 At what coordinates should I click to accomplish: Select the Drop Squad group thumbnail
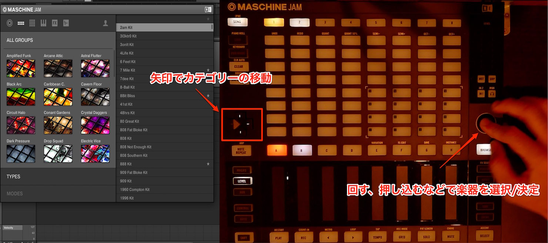pyautogui.click(x=58, y=153)
